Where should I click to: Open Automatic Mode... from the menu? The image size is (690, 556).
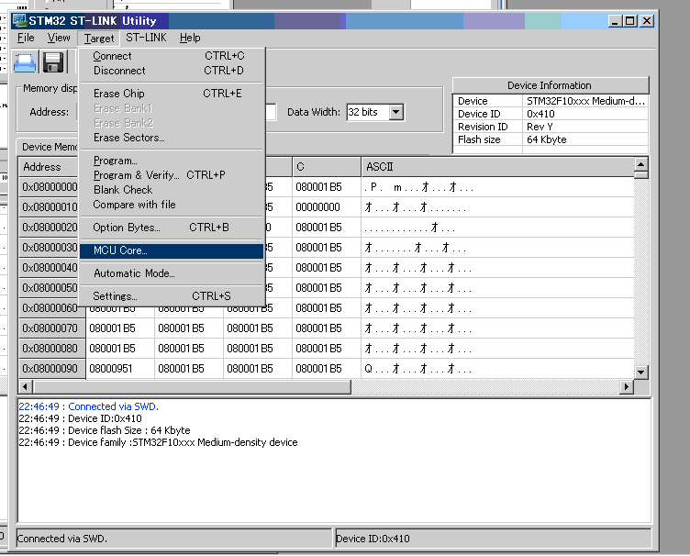pyautogui.click(x=172, y=273)
